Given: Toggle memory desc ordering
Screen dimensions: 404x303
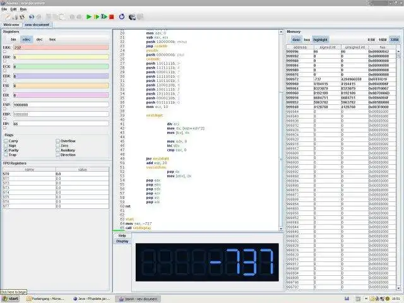Looking at the screenshot, I should [296, 40].
